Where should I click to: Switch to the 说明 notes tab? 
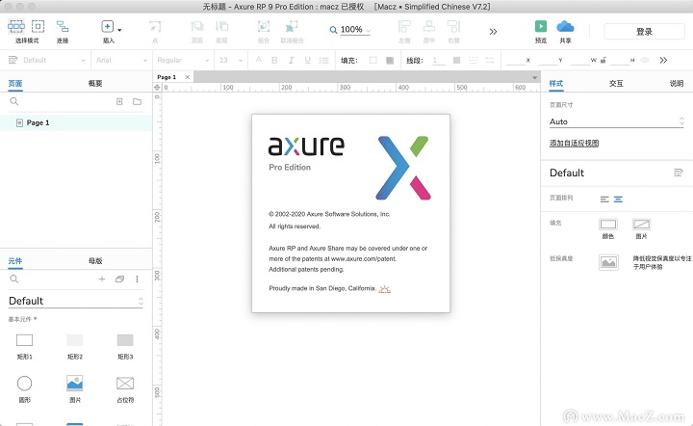[x=677, y=83]
